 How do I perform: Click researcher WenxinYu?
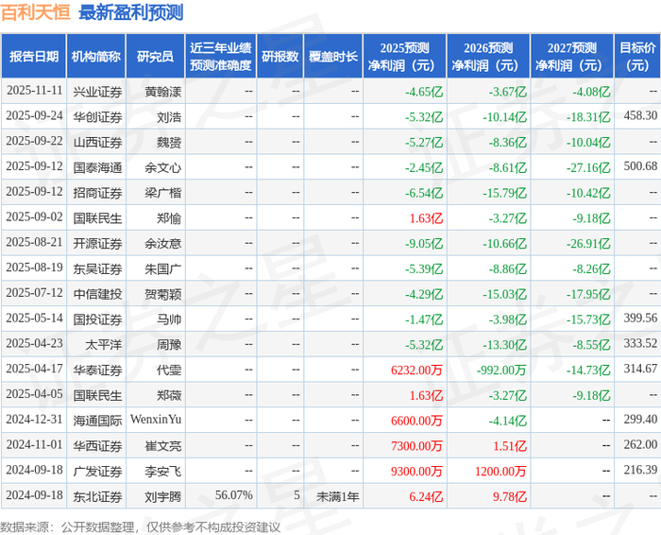click(x=156, y=420)
